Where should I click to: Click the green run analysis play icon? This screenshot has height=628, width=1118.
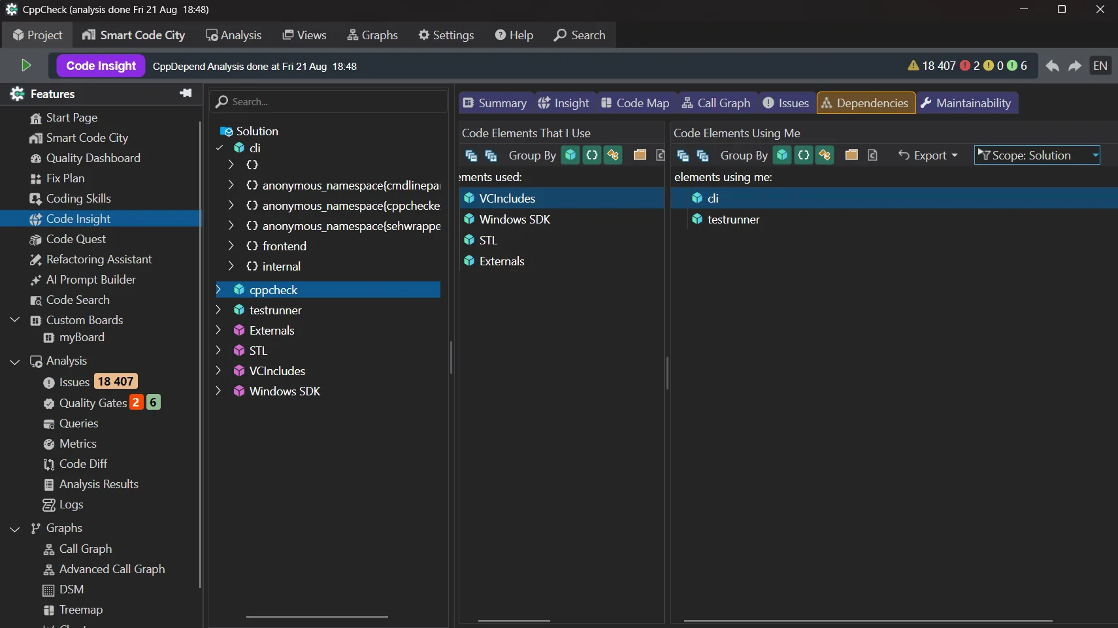coord(26,65)
